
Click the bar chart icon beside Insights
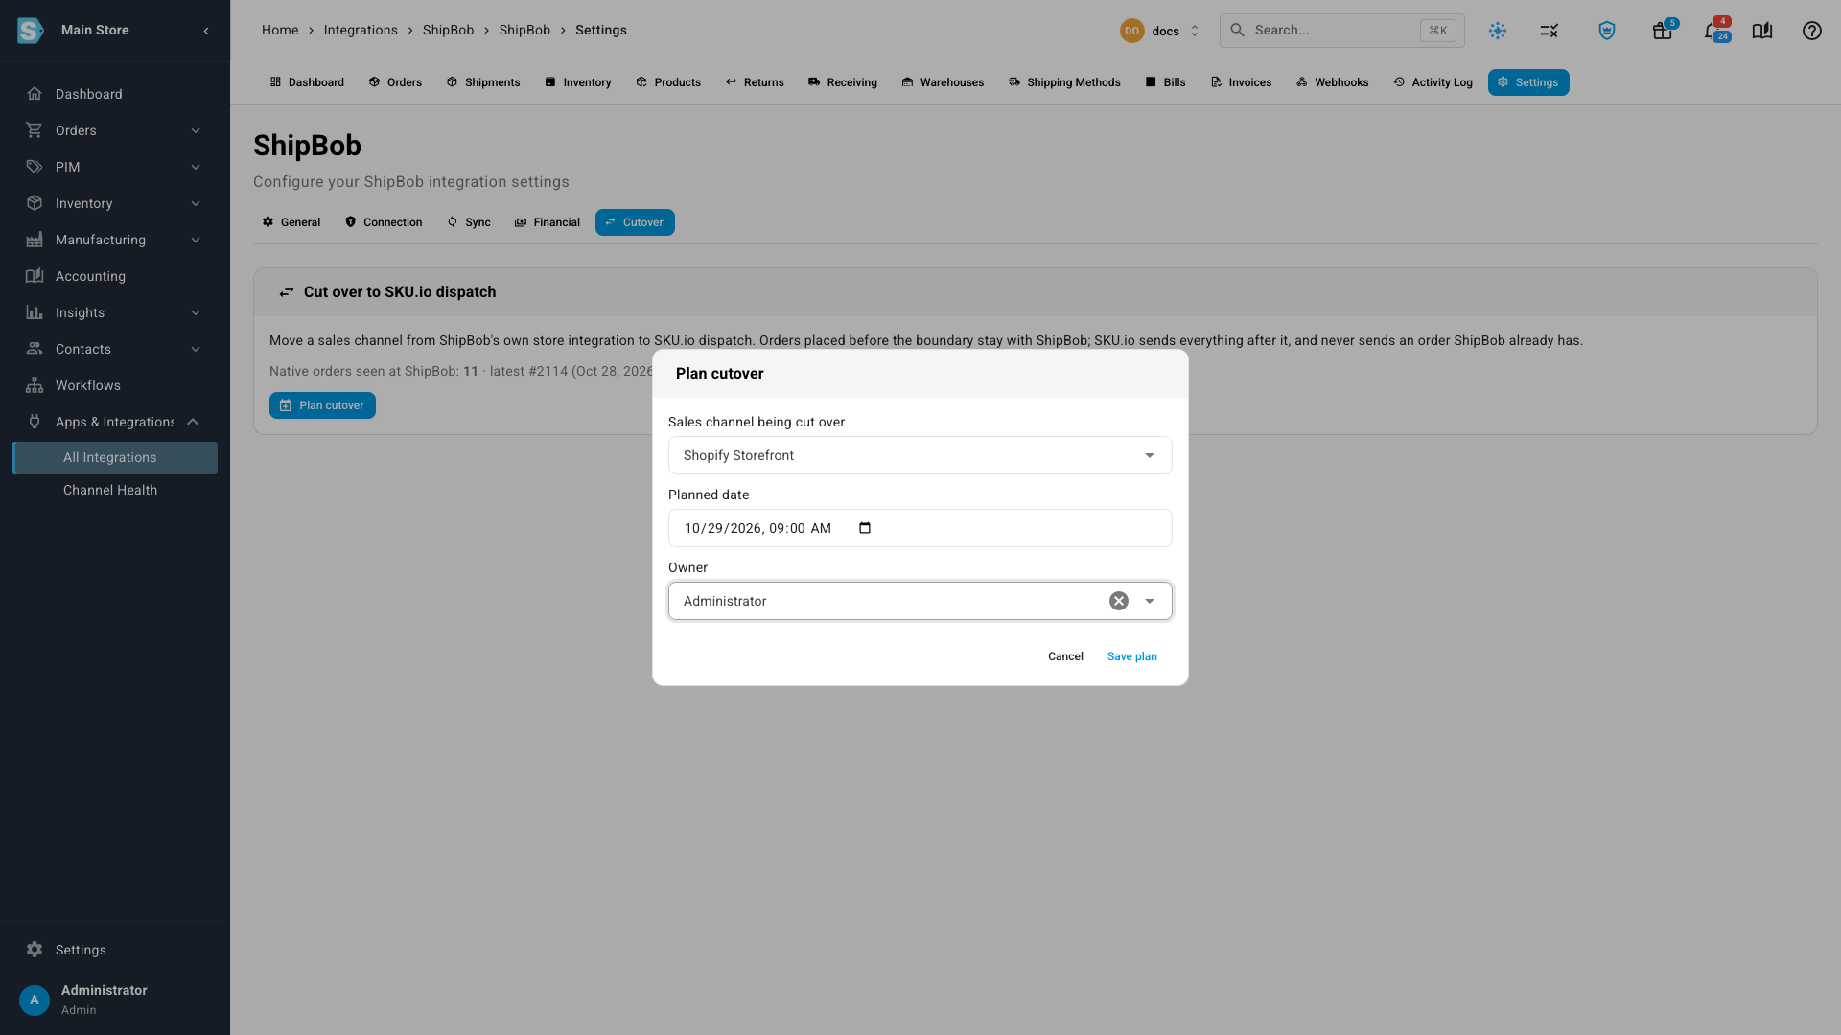coord(35,312)
